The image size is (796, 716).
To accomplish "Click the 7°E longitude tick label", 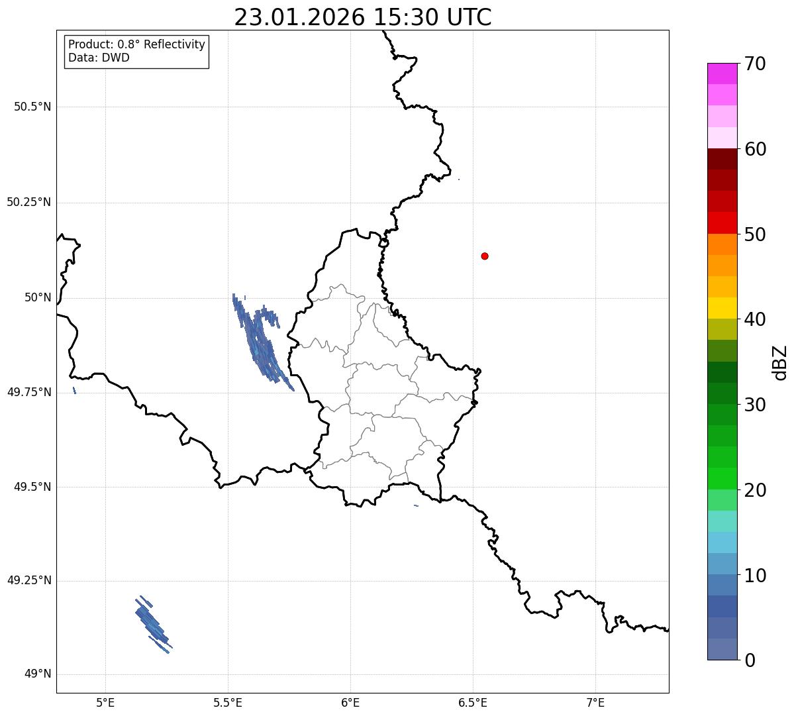I will (x=595, y=702).
